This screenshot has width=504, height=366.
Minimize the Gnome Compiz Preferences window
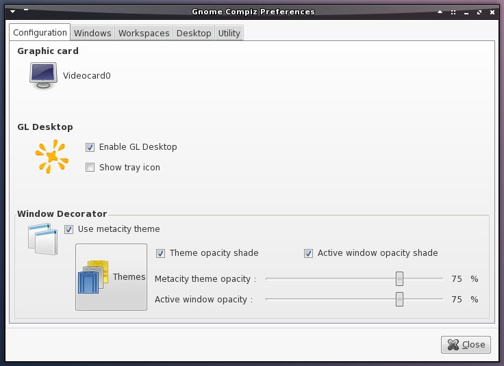[466, 13]
